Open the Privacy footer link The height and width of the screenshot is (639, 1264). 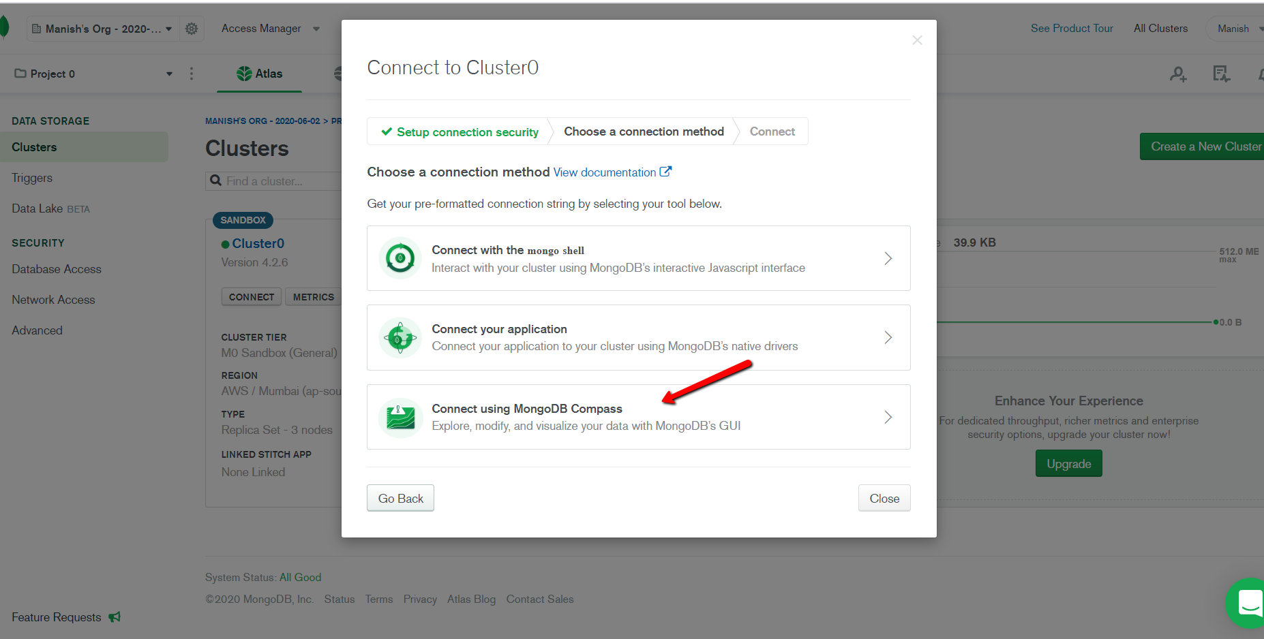[x=420, y=599]
